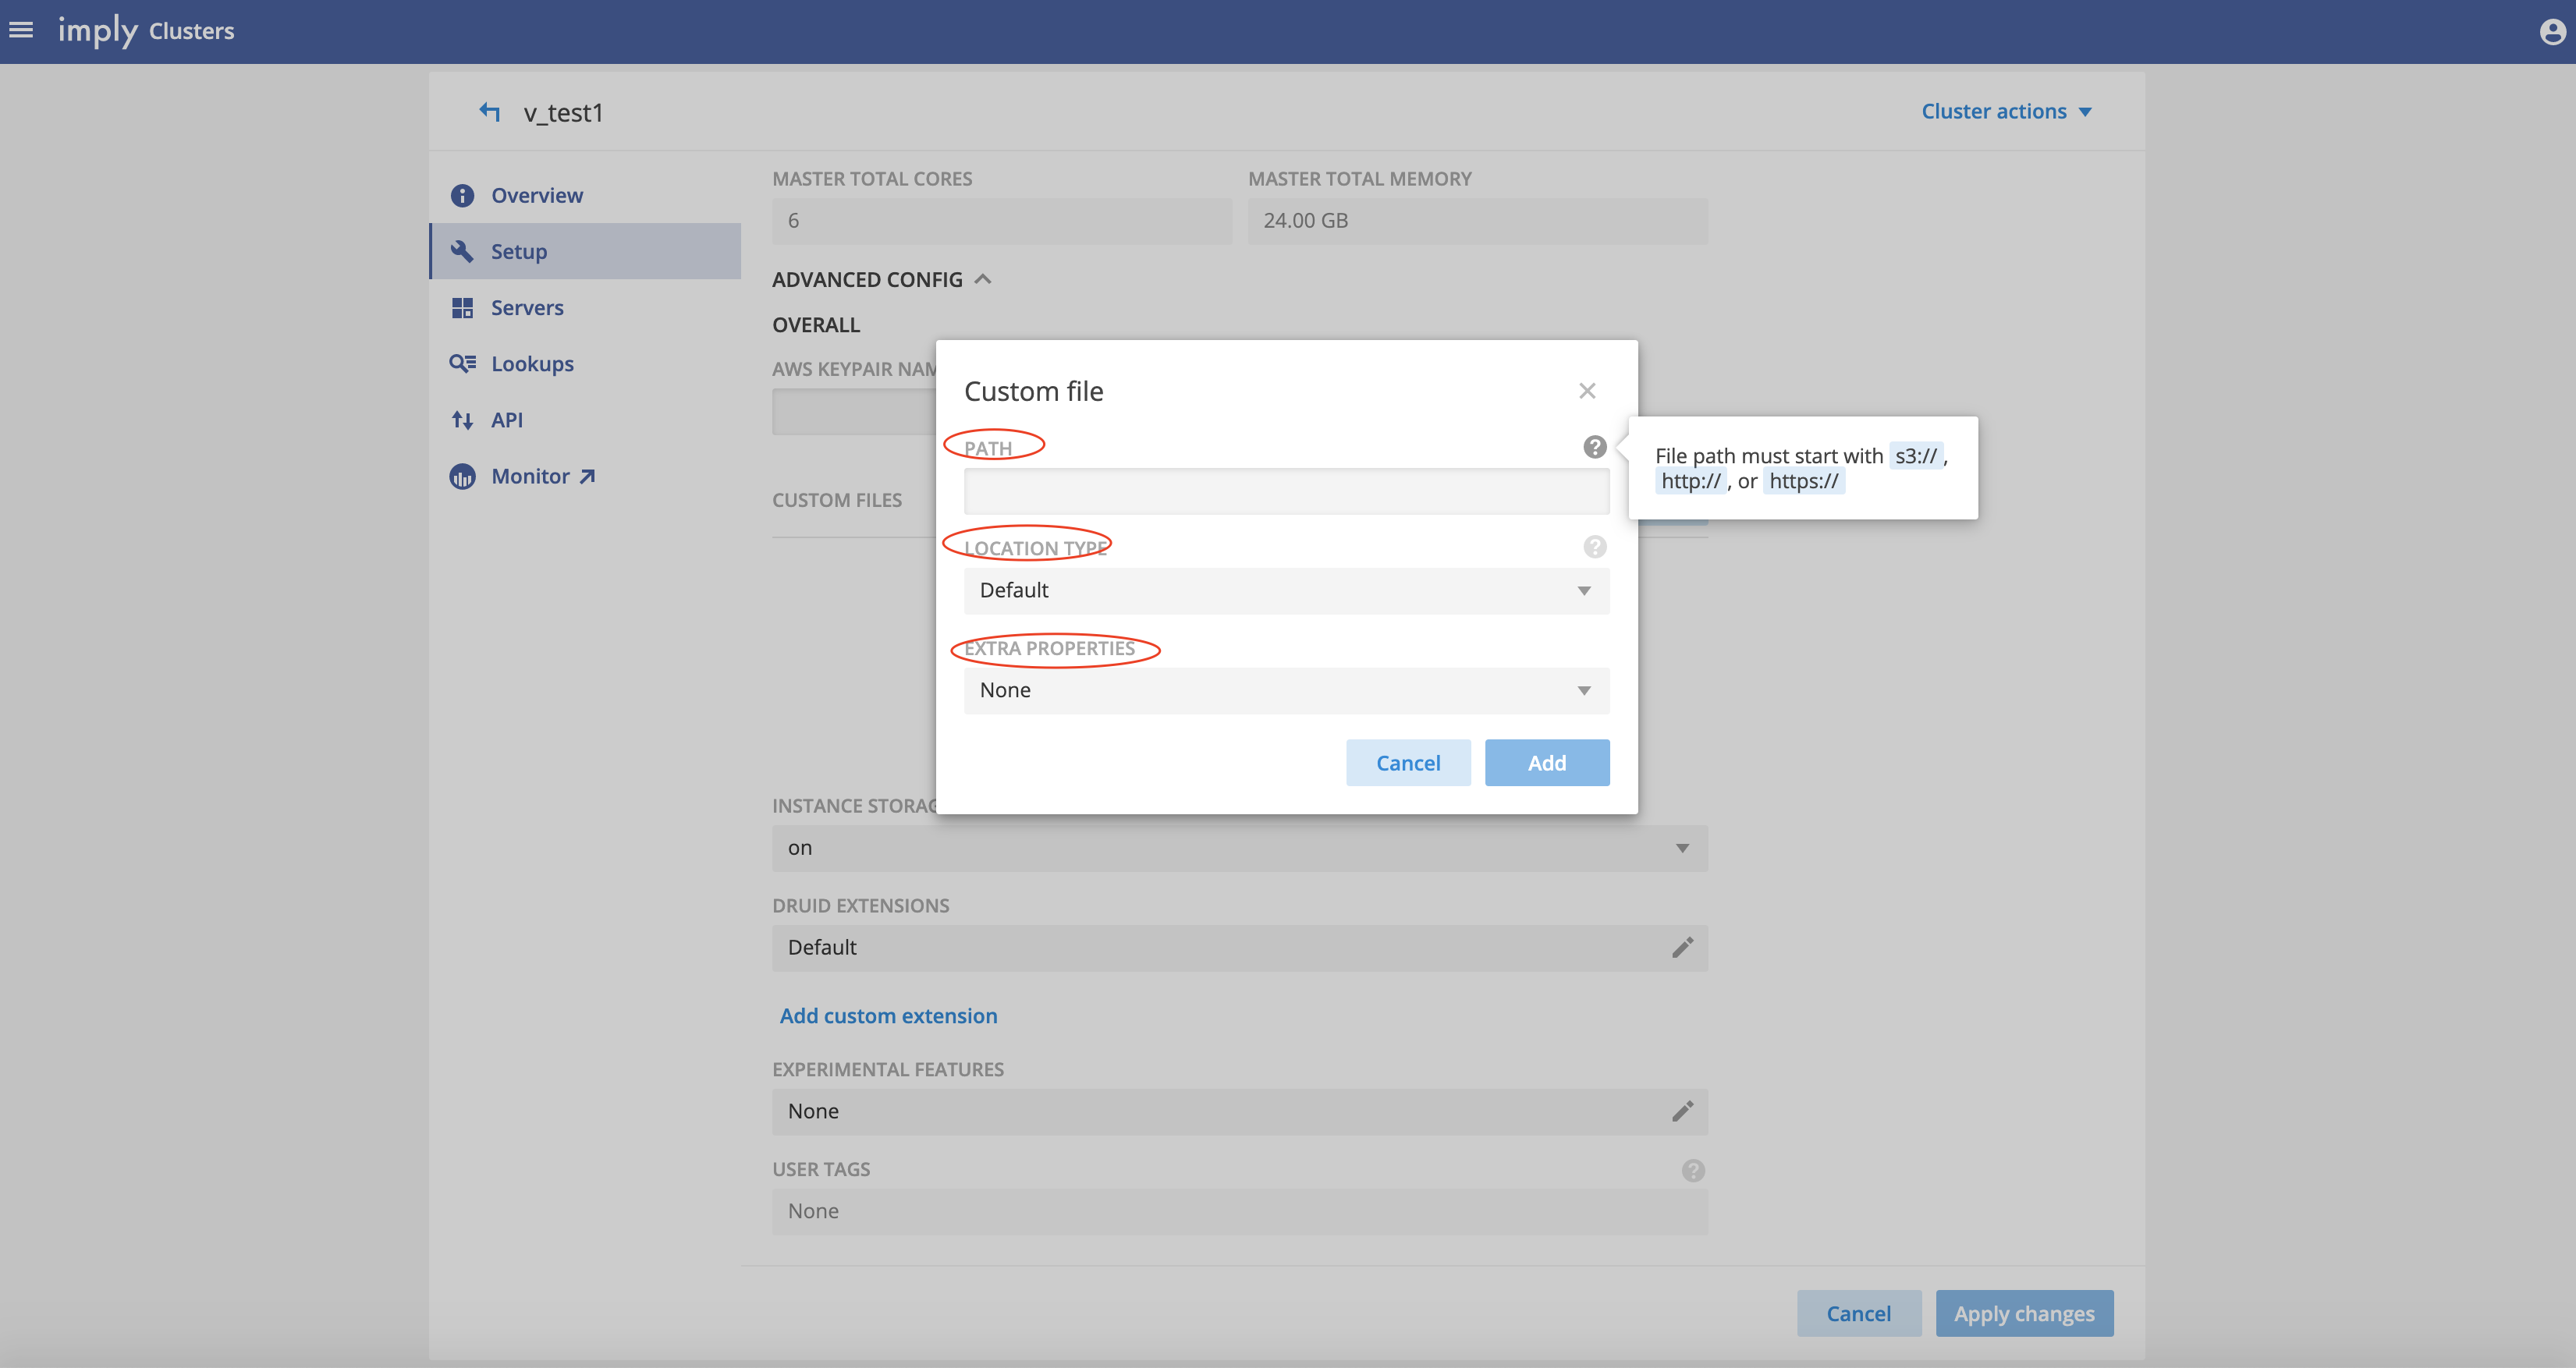Viewport: 2576px width, 1368px height.
Task: Click the Servers grid icon
Action: pyautogui.click(x=462, y=307)
